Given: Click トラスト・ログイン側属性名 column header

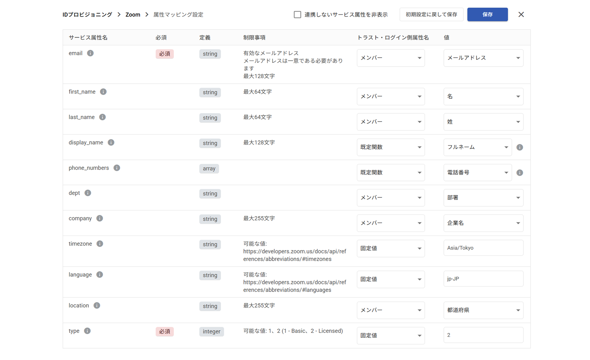Looking at the screenshot, I should click(x=393, y=38).
